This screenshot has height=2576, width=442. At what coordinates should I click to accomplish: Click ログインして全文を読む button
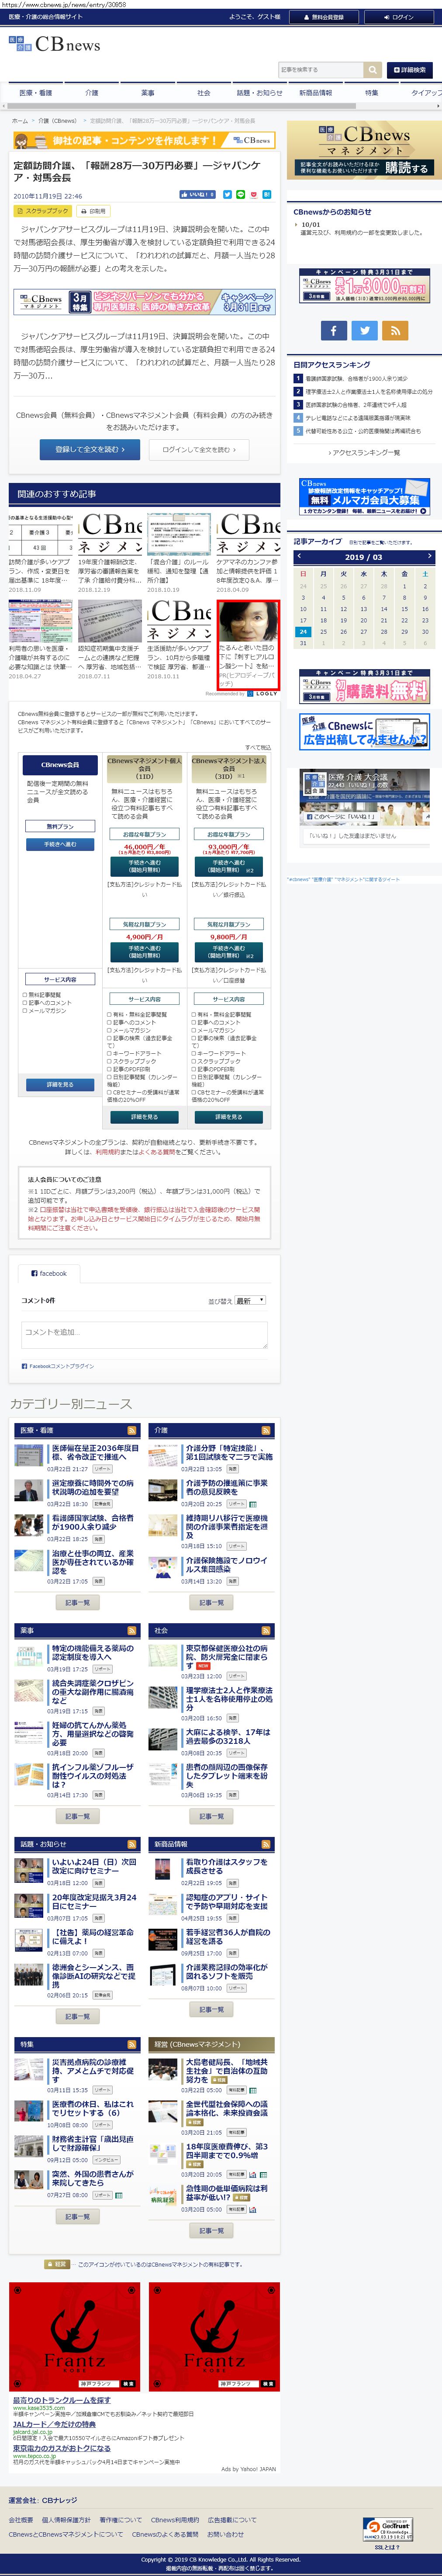pos(199,450)
